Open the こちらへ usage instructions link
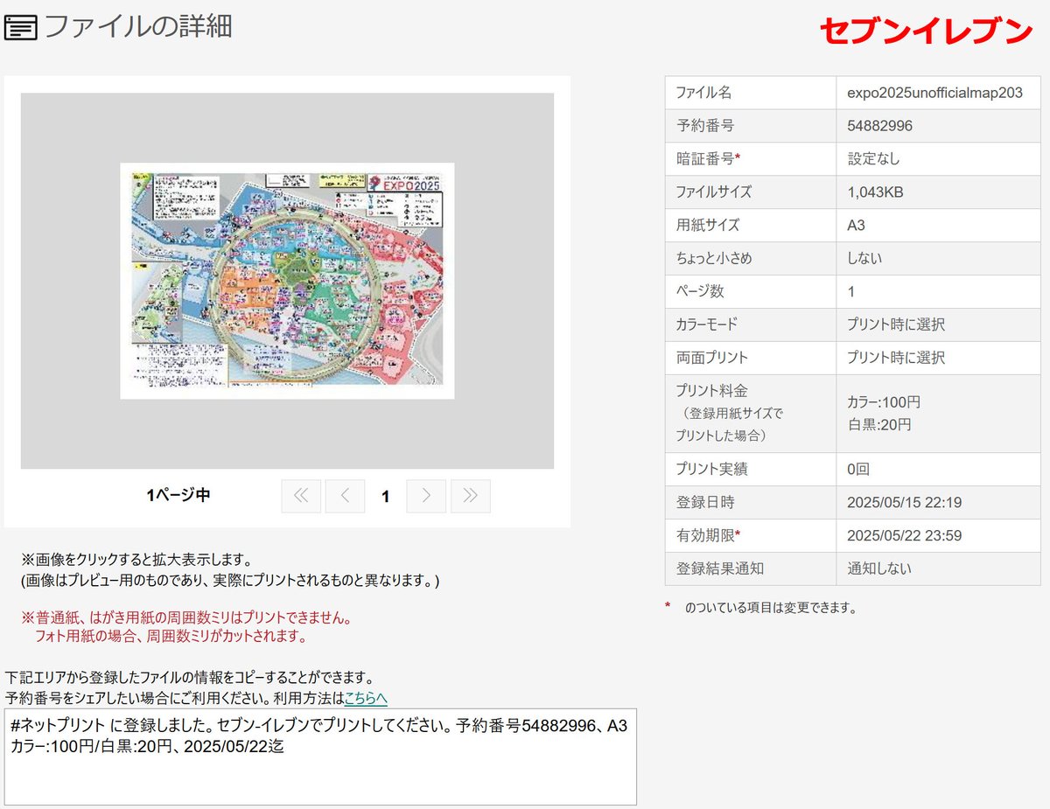The image size is (1050, 809). point(366,698)
